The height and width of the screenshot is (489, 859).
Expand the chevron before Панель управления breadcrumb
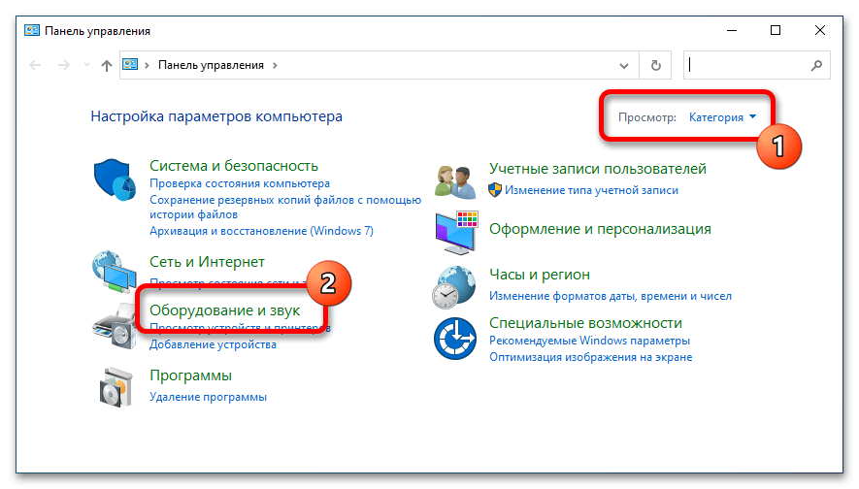point(147,65)
